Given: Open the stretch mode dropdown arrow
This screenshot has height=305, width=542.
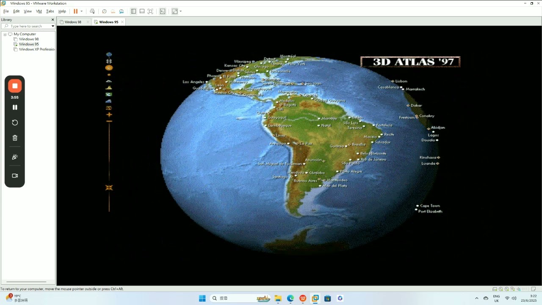Looking at the screenshot, I should coord(181,11).
